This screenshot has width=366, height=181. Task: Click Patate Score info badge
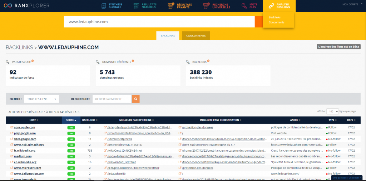click(x=33, y=61)
